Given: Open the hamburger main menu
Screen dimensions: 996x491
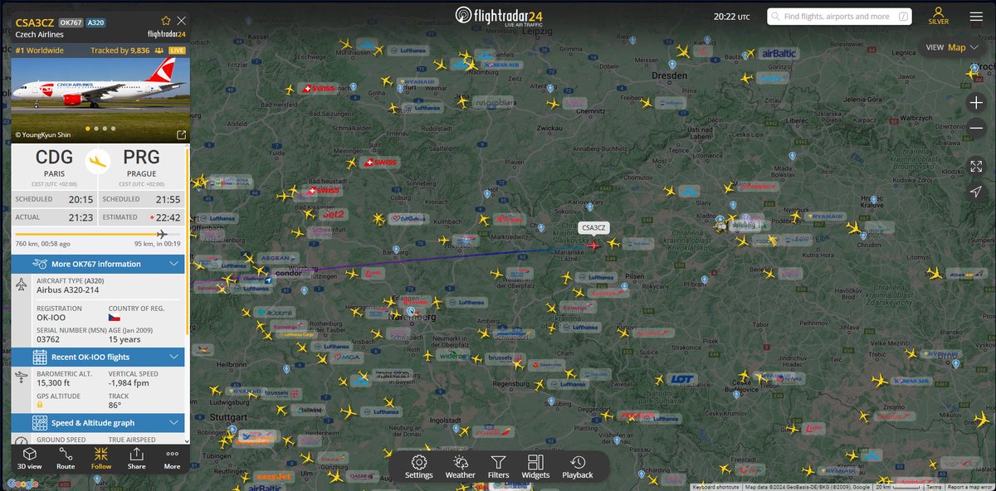Looking at the screenshot, I should [976, 16].
